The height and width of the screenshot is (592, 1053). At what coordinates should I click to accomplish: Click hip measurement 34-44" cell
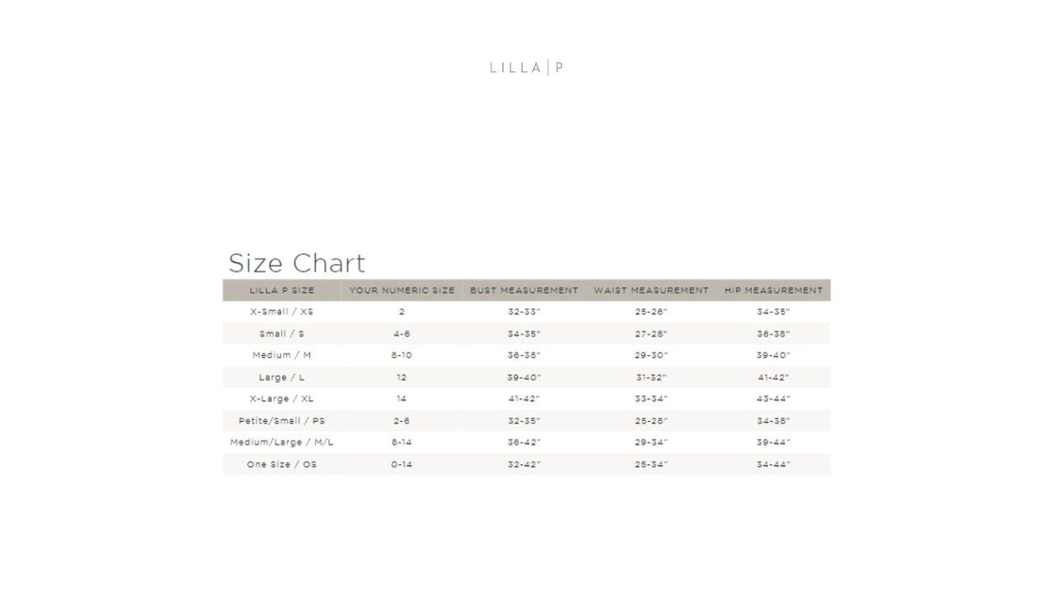tap(773, 464)
